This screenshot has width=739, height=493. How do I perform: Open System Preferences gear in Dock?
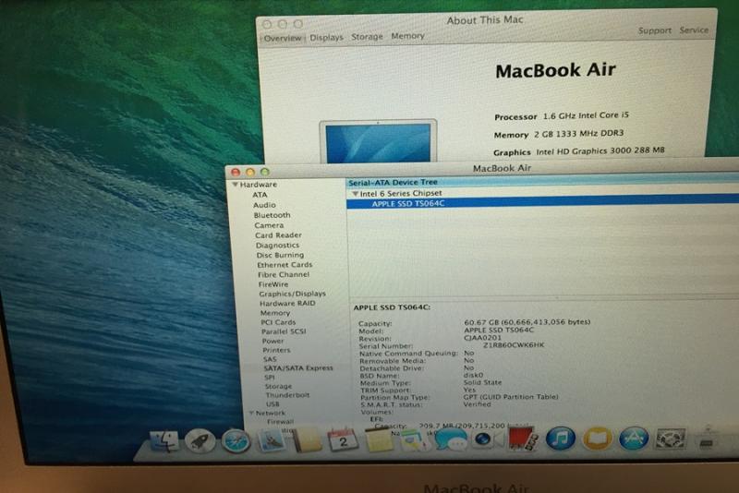click(x=671, y=438)
